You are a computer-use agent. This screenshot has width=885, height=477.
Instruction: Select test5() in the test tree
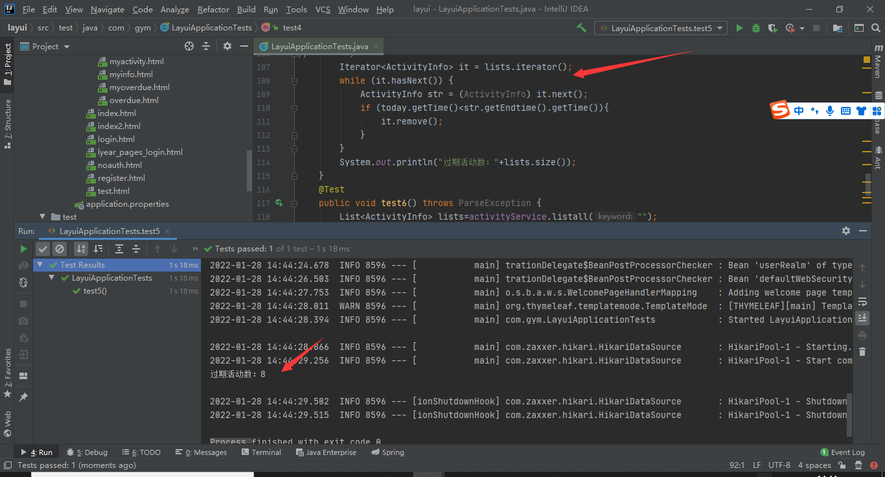(95, 291)
